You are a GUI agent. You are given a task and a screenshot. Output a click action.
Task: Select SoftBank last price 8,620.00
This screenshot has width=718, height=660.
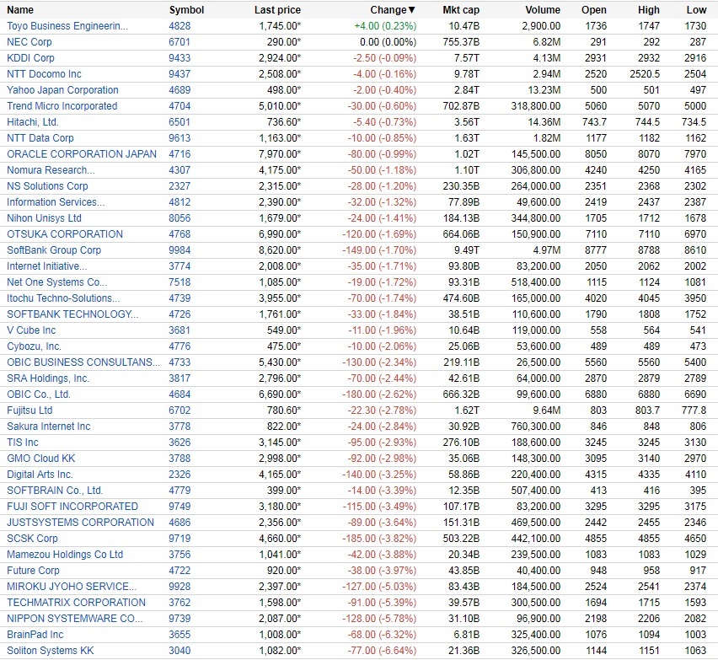tap(280, 250)
